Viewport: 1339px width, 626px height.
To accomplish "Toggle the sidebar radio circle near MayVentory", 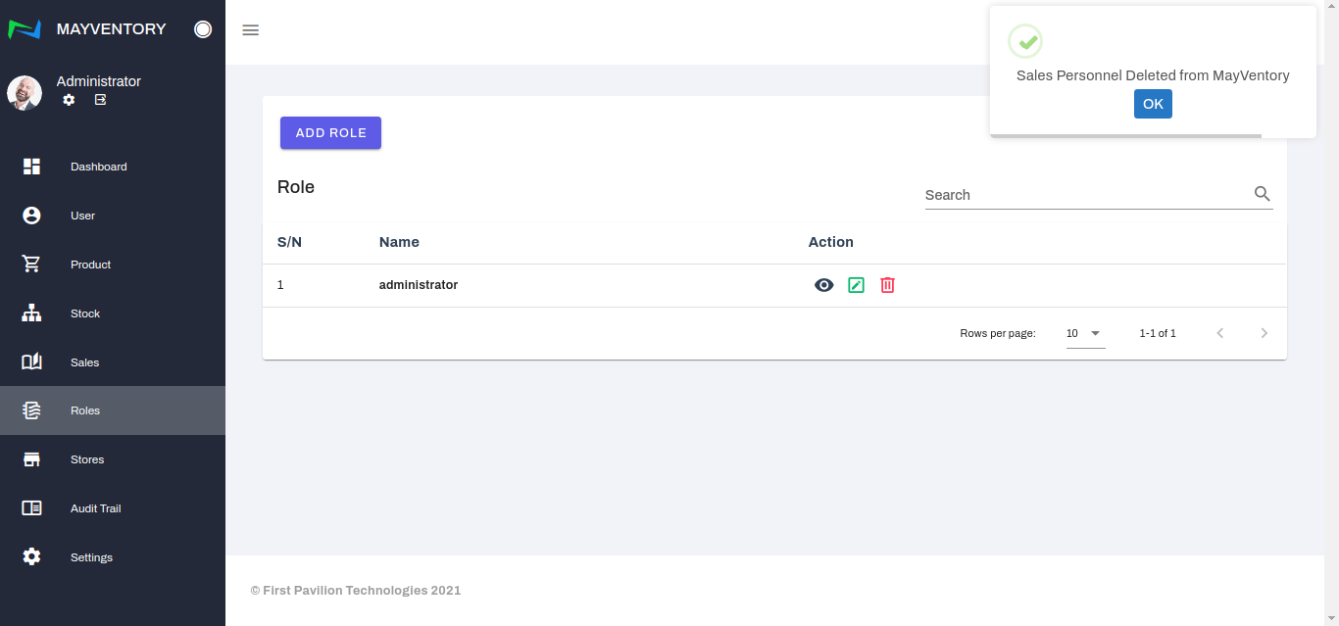I will click(x=203, y=29).
